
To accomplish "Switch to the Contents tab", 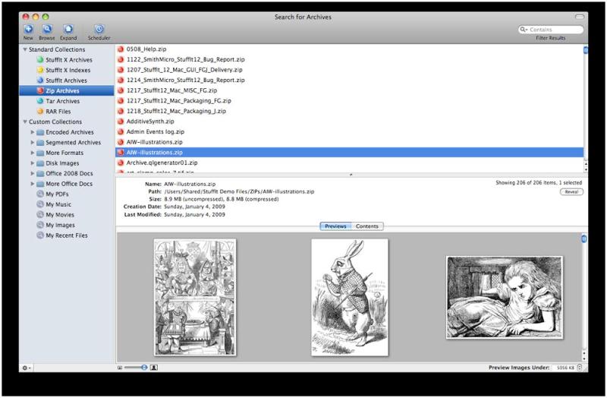I will tap(367, 226).
